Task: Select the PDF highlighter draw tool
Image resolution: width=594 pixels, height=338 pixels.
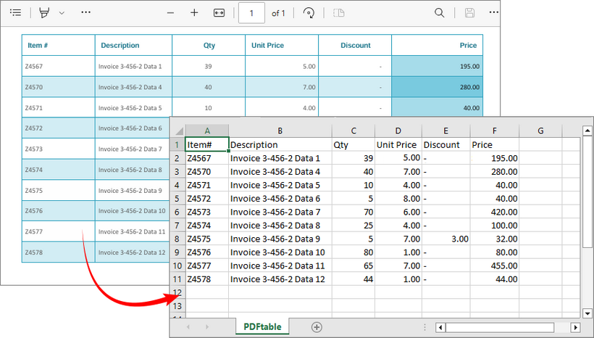Action: coord(44,13)
